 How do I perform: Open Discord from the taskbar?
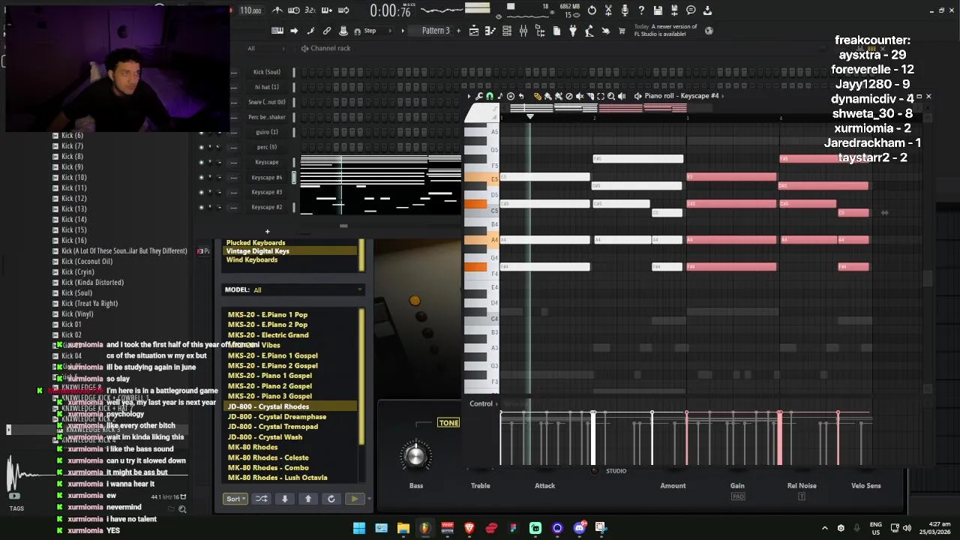click(x=579, y=528)
